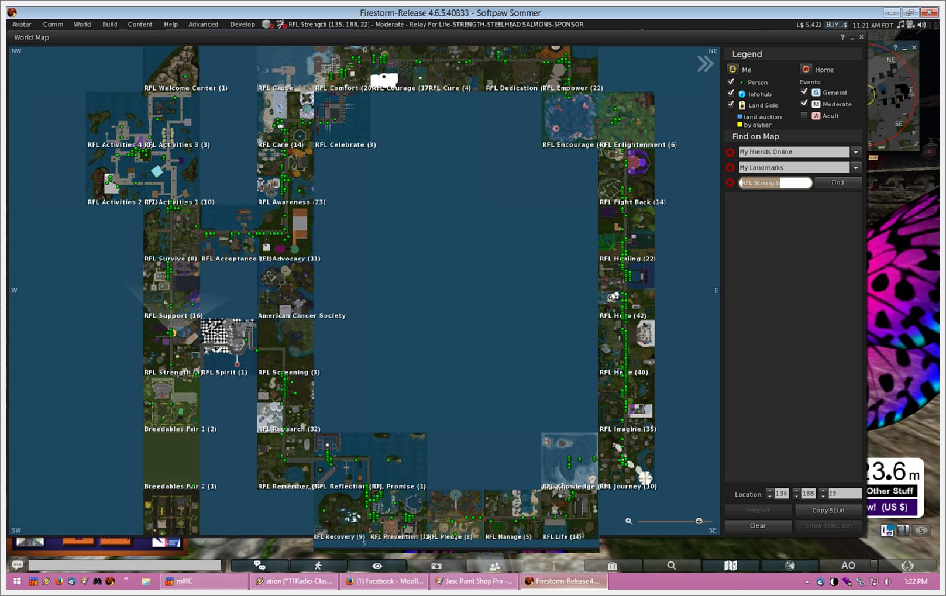Click the People toolbar button
Viewport: 946px width, 596px height.
494,566
